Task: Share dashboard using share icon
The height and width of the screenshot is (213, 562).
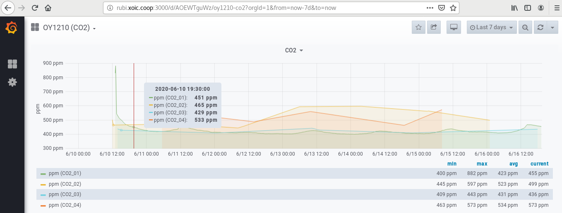Action: coord(434,27)
